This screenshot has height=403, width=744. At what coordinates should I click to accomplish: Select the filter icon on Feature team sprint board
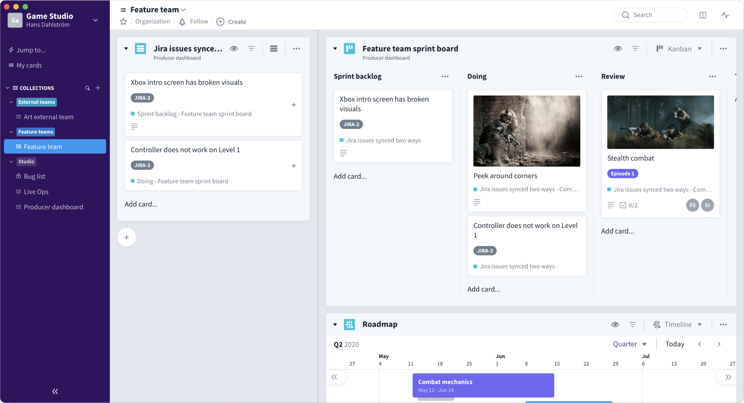click(x=635, y=48)
